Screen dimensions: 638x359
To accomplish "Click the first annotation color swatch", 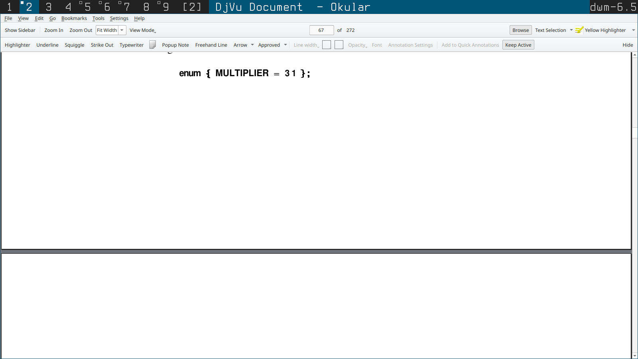I will pyautogui.click(x=327, y=45).
